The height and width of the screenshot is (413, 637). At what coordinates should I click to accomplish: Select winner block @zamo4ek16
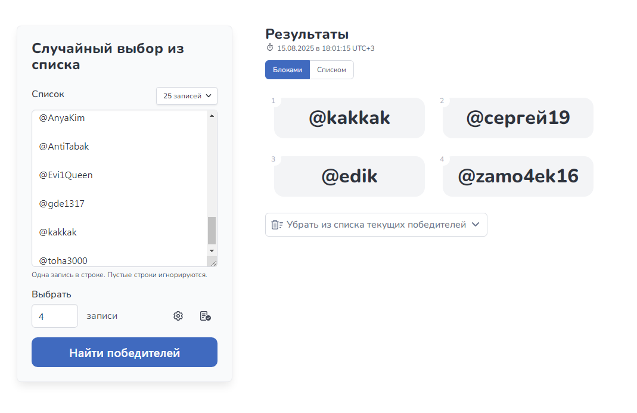click(518, 176)
